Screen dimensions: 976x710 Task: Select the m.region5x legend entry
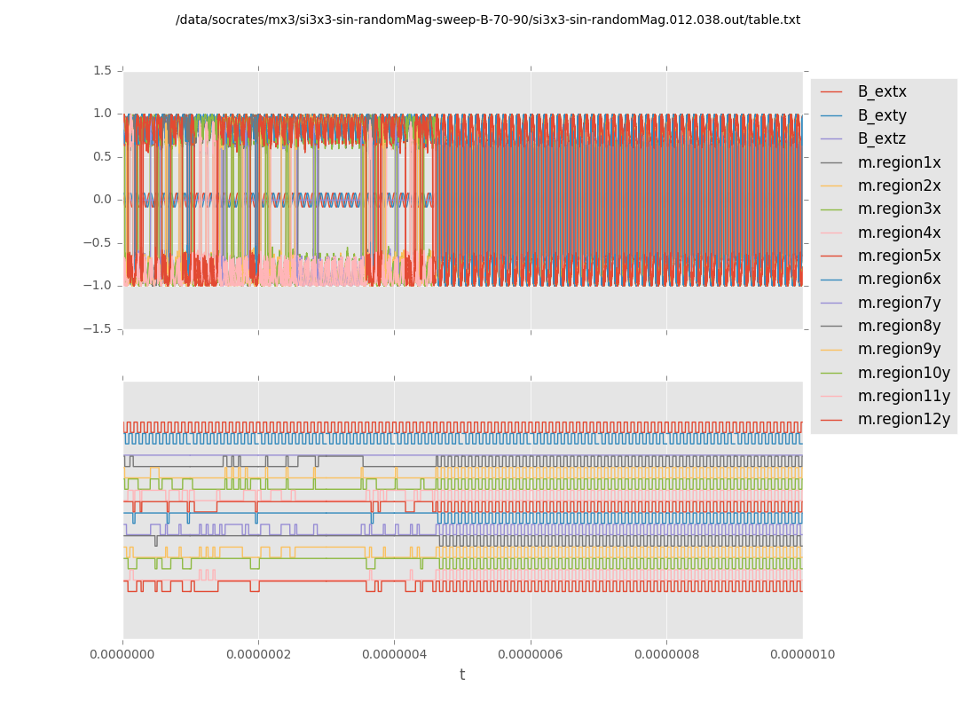pos(899,256)
